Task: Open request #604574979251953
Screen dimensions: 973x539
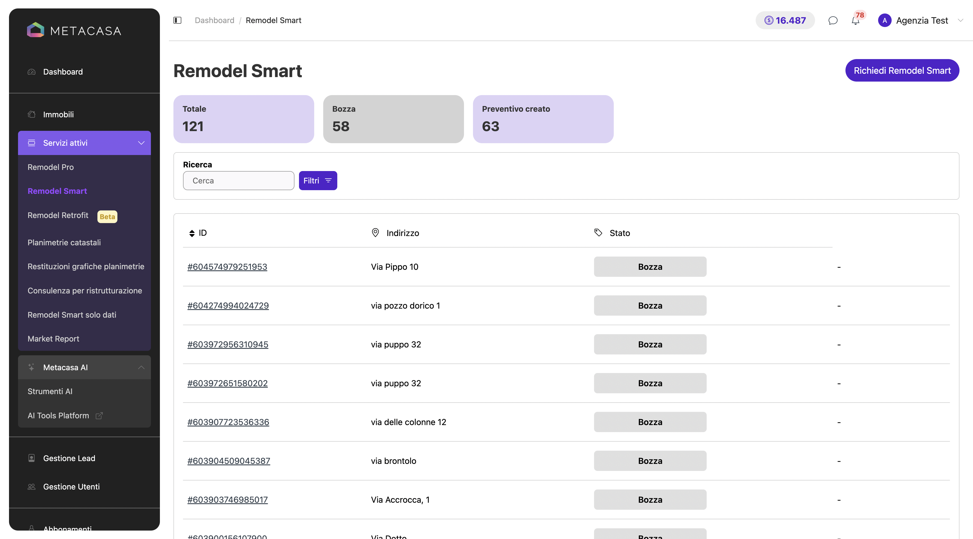Action: tap(227, 267)
